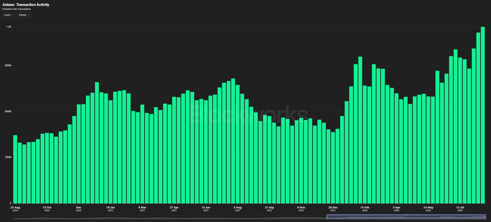Image resolution: width=491 pixels, height=222 pixels.
Task: Grab the left handle of the range selector
Action: (327, 217)
